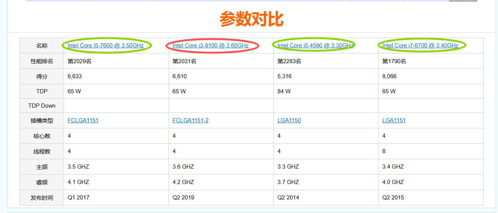Open Intel Core i5-4590 @ 3.30GHz link
This screenshot has width=498, height=213.
(x=316, y=46)
